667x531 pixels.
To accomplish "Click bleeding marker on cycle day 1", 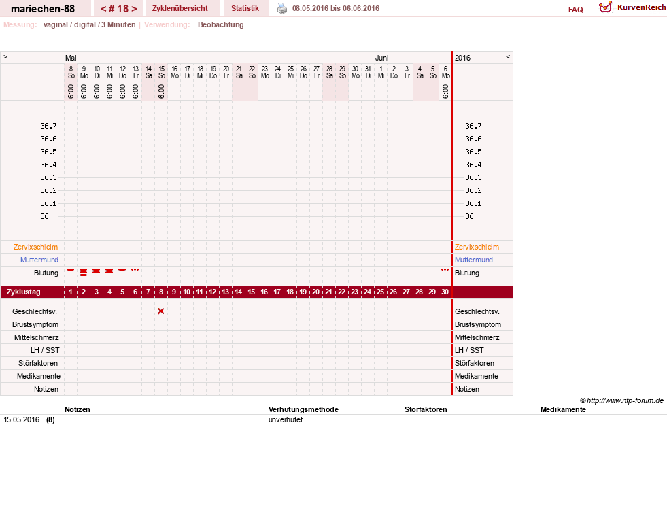I will (x=71, y=270).
